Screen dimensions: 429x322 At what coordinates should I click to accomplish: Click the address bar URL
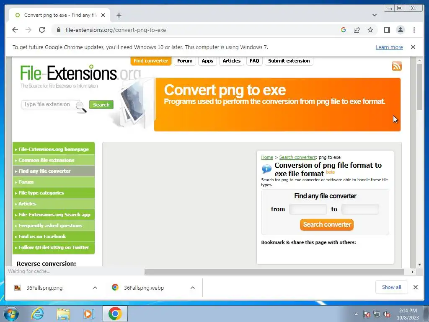pyautogui.click(x=116, y=30)
